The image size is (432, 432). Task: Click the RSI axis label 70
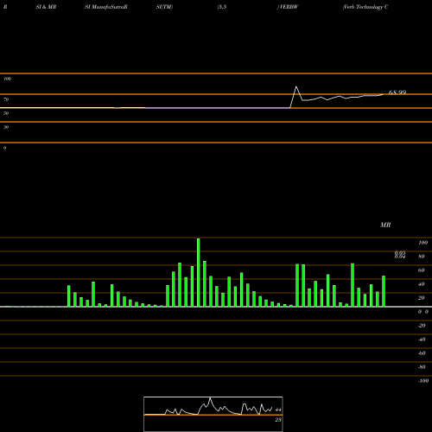6,99
